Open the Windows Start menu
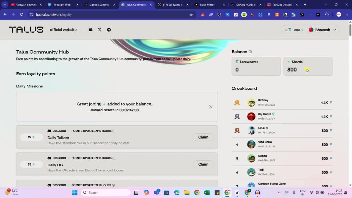The image size is (352, 198). pyautogui.click(x=75, y=193)
